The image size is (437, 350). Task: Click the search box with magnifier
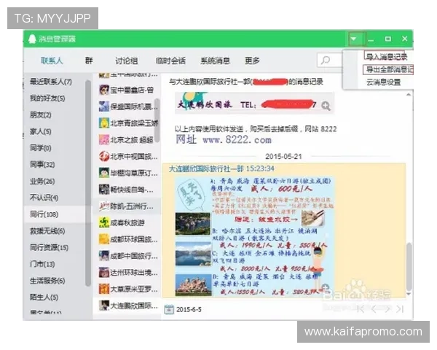coord(330,60)
